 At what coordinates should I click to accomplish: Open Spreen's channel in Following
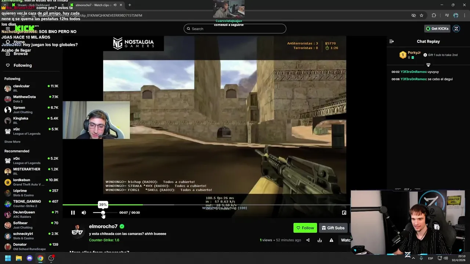31,110
